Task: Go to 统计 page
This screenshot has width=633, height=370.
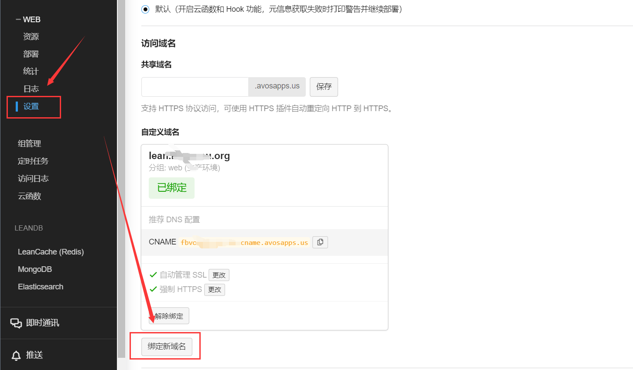Action: 31,71
